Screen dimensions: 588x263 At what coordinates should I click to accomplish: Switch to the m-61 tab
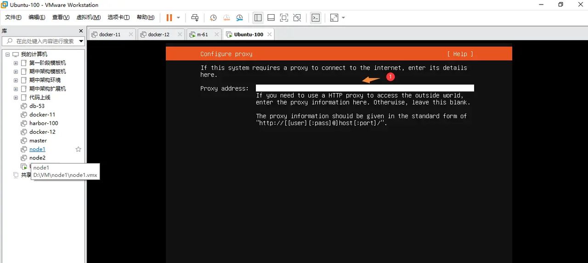tap(203, 34)
